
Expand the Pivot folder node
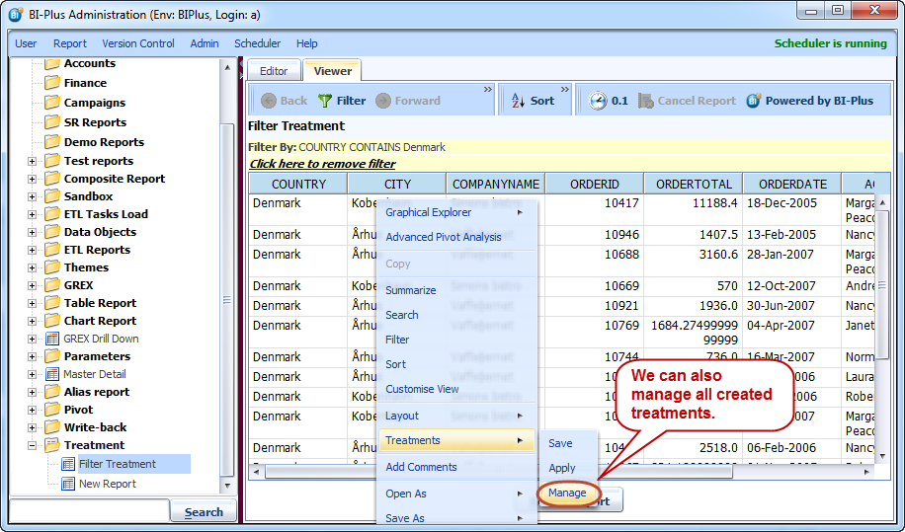(x=33, y=410)
